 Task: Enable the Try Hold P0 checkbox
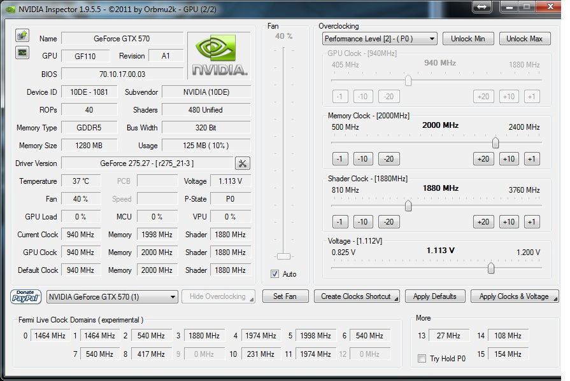(x=422, y=359)
